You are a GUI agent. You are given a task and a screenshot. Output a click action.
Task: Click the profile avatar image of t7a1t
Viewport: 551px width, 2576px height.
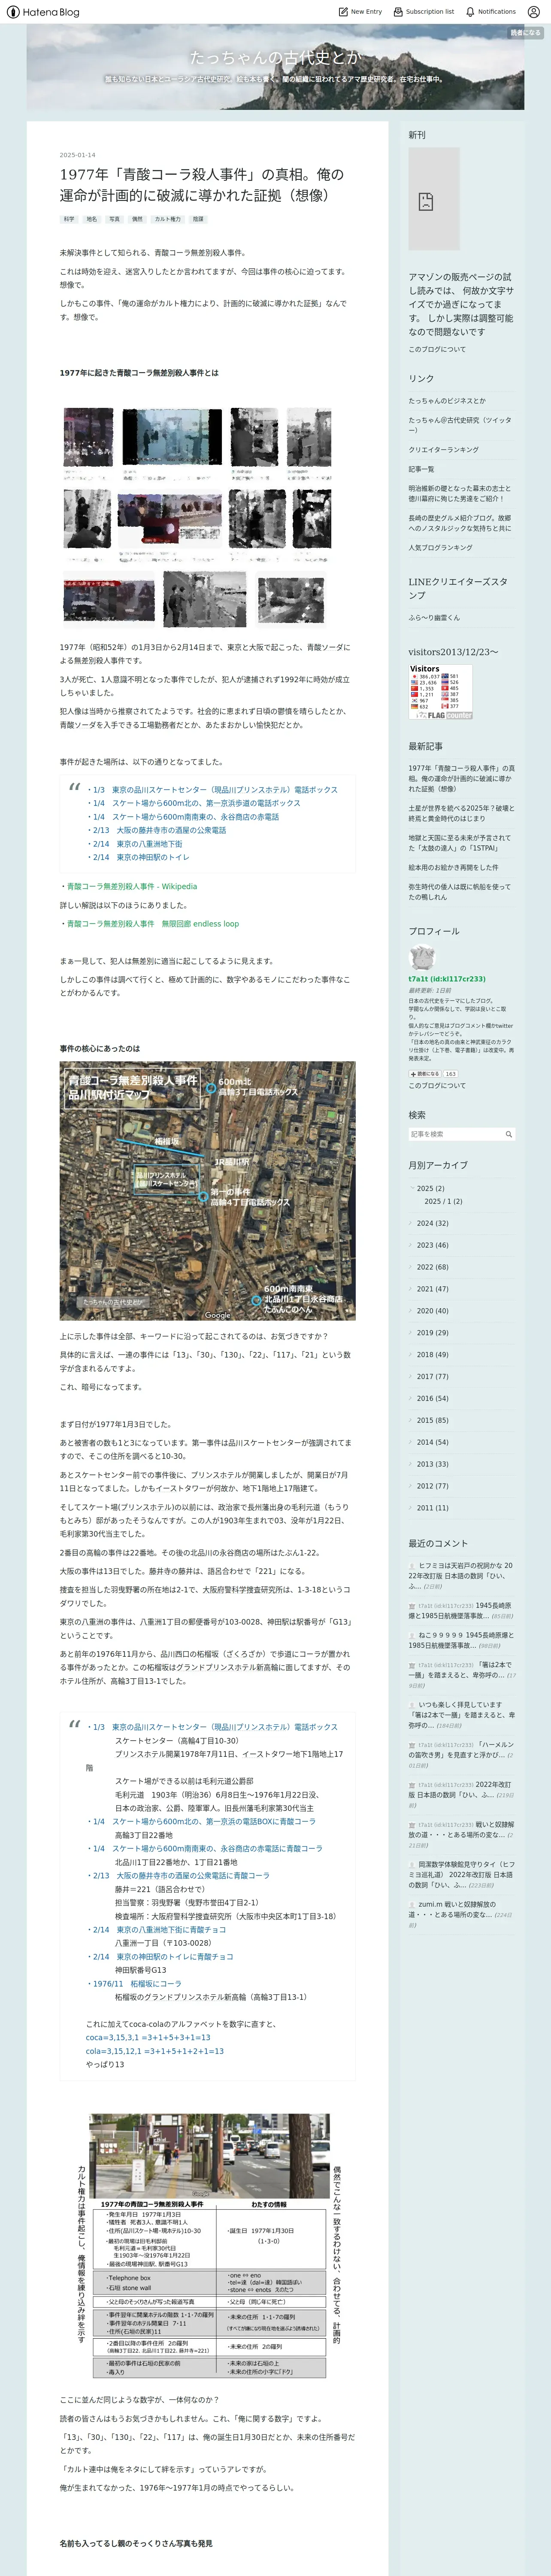(x=422, y=958)
